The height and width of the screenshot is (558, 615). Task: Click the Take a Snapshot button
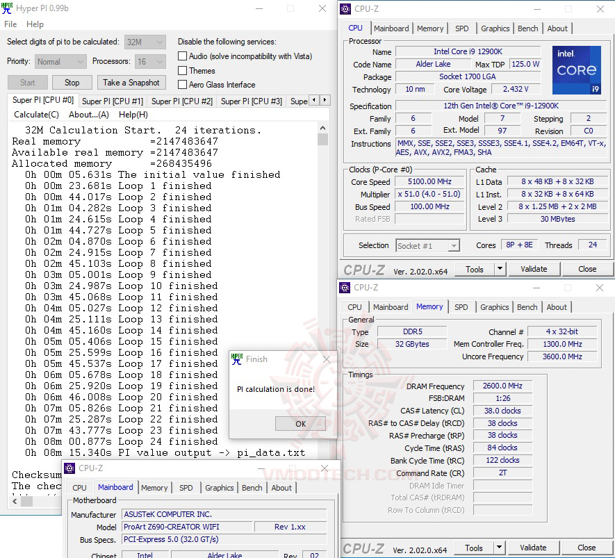click(x=131, y=82)
